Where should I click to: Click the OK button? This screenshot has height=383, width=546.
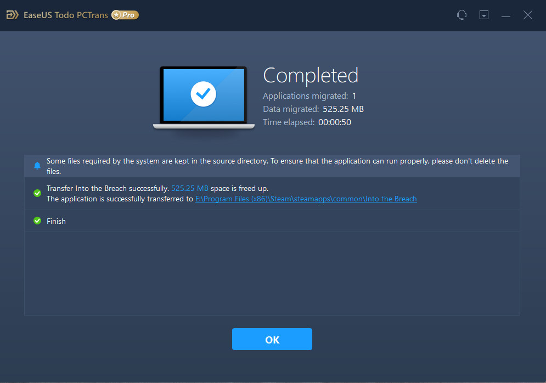point(272,339)
